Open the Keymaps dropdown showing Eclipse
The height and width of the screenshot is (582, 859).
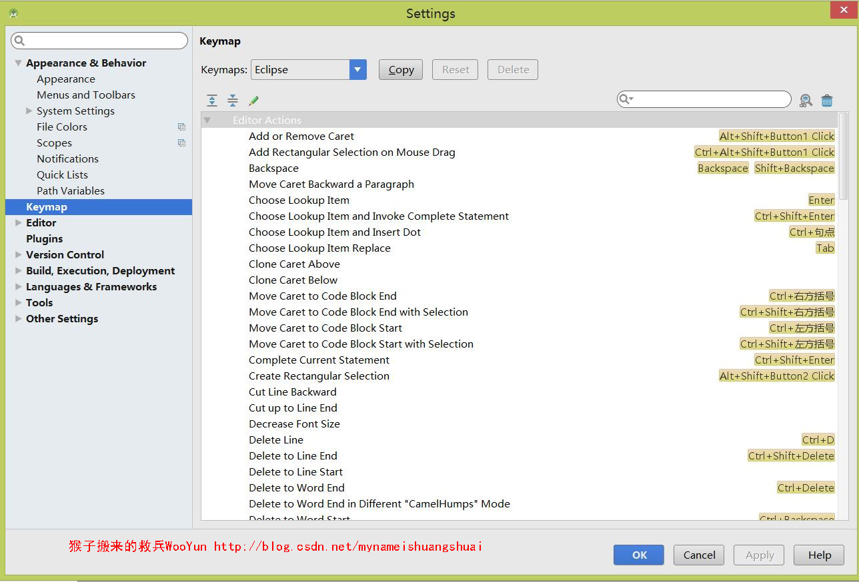pos(309,69)
